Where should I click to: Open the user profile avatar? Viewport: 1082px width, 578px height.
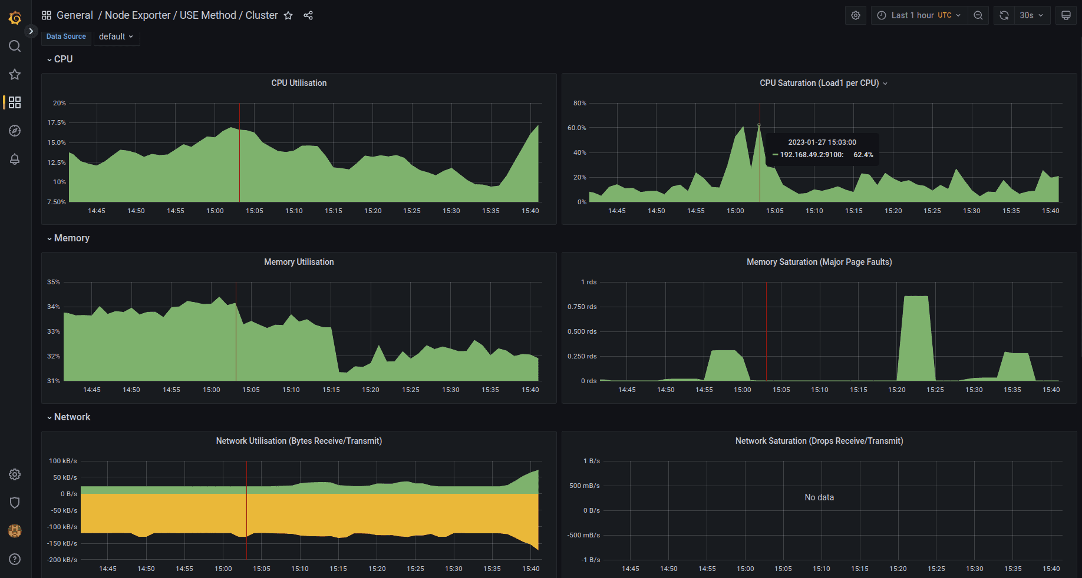[15, 531]
